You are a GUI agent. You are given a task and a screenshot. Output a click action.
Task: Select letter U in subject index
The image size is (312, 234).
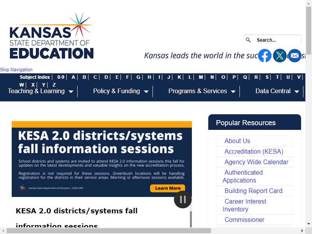click(288, 77)
